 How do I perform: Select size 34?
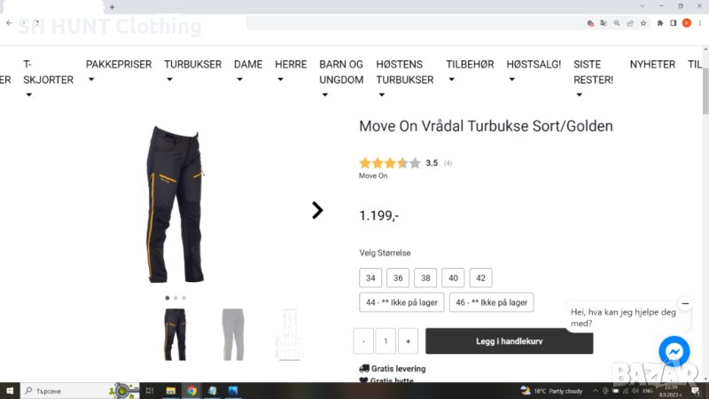pyautogui.click(x=370, y=278)
